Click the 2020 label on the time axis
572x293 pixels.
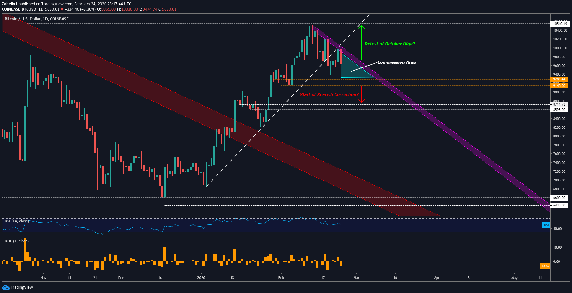[201, 278]
